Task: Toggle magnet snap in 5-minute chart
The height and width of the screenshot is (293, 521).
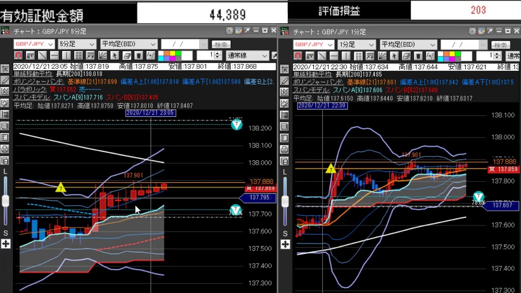Action: pos(18,56)
